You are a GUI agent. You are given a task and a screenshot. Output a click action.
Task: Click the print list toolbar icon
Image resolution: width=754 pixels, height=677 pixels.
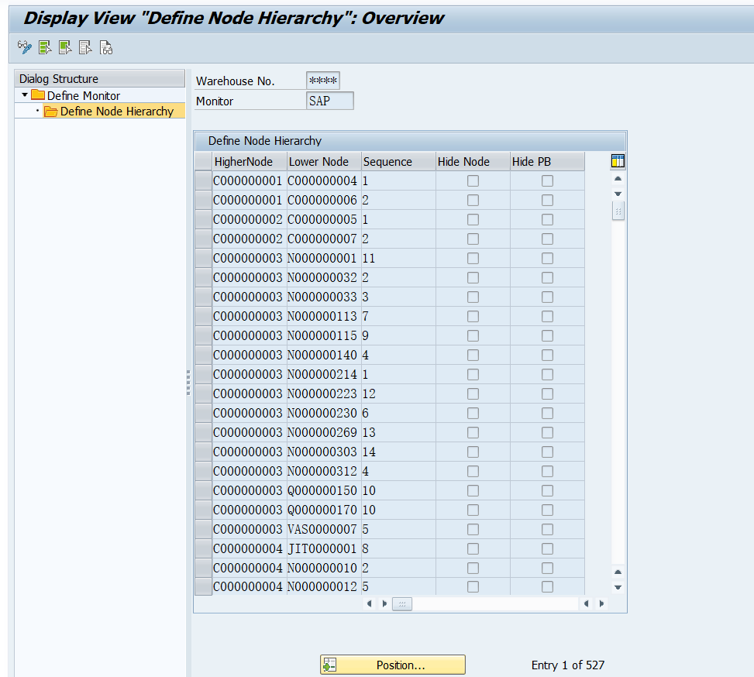click(106, 47)
